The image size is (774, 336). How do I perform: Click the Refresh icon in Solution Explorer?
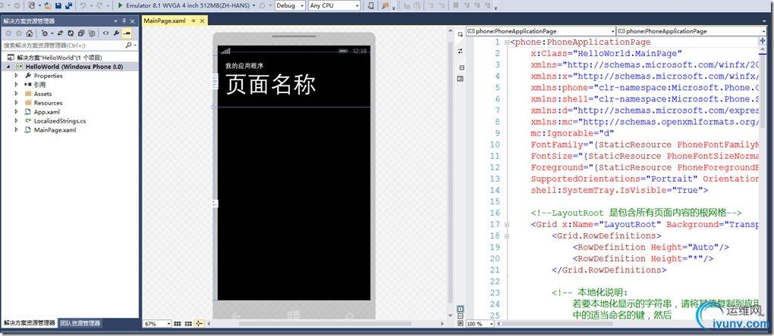(70, 33)
